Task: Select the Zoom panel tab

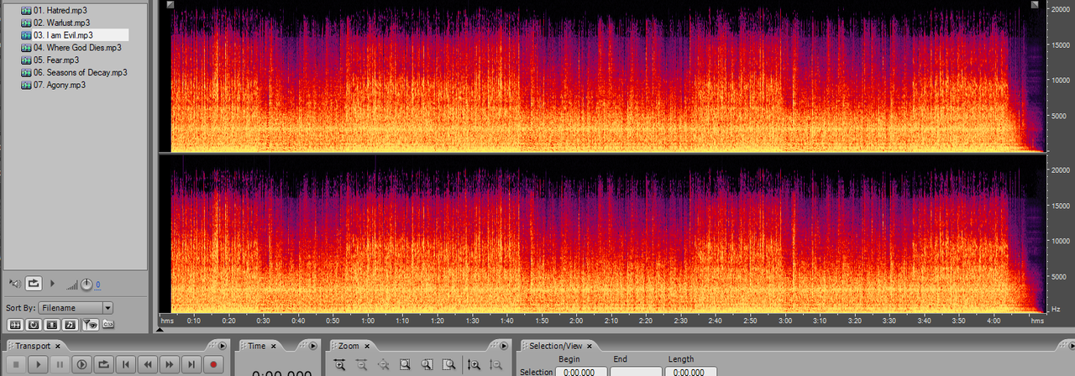Action: click(x=349, y=346)
